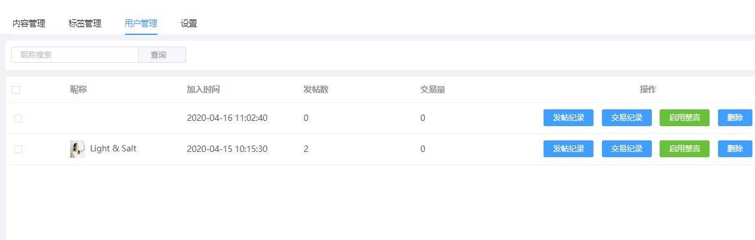This screenshot has width=755, height=240.
Task: Open the 标签管理 tab
Action: tap(85, 23)
